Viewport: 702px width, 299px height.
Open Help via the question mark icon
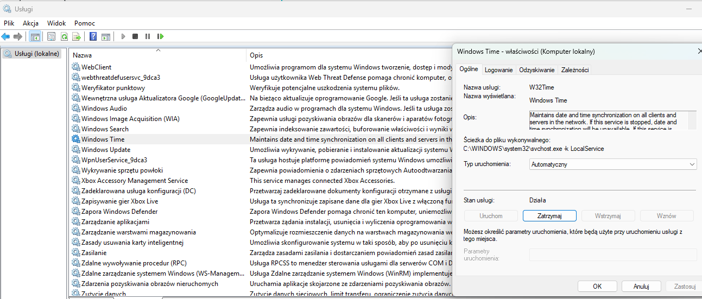coord(93,36)
